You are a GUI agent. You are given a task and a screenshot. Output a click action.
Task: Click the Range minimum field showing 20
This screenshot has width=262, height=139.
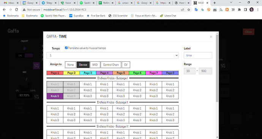[x=189, y=71]
